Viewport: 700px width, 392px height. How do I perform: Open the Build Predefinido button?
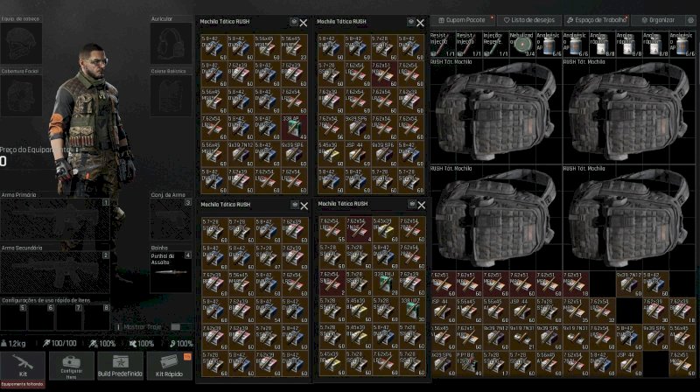(120, 366)
